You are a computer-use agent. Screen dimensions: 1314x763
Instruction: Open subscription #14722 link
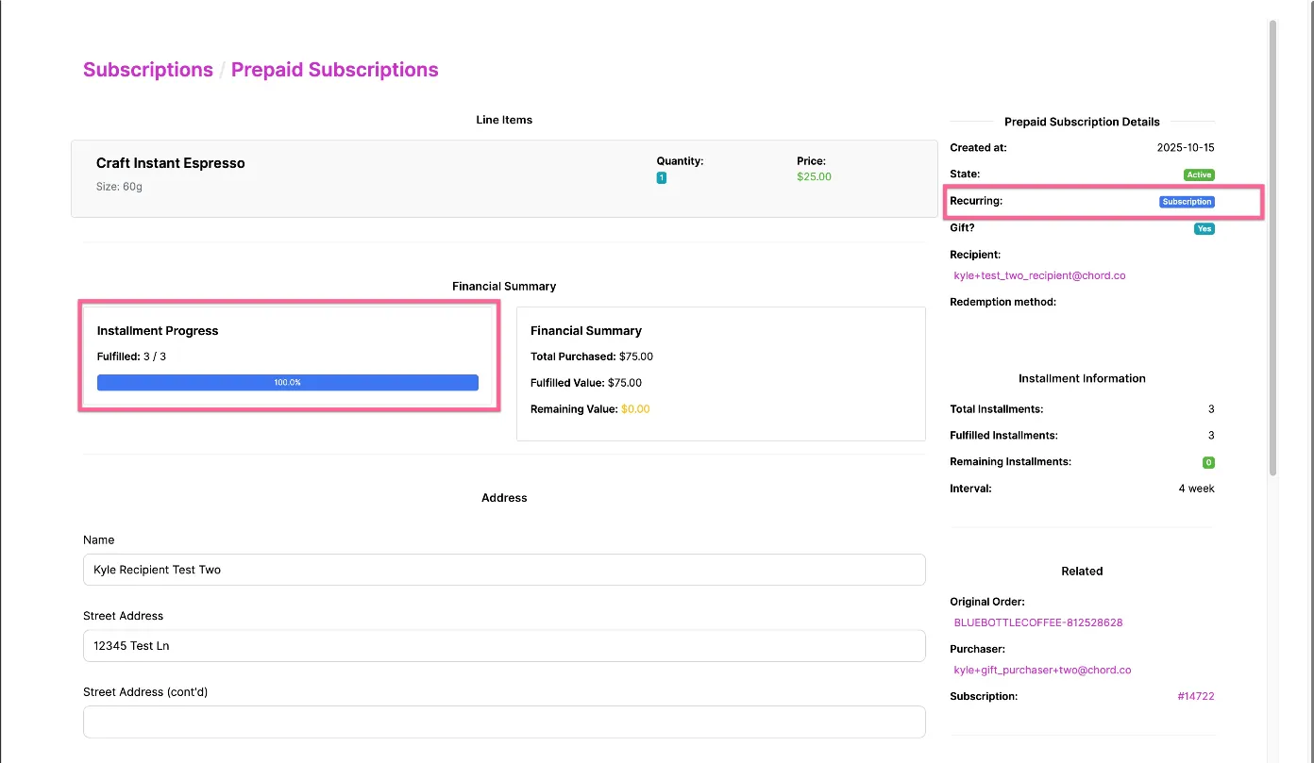tap(1196, 696)
